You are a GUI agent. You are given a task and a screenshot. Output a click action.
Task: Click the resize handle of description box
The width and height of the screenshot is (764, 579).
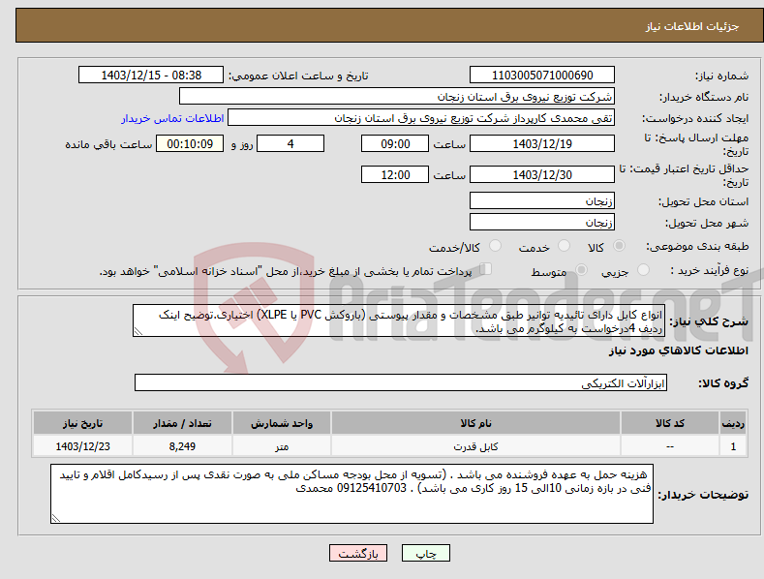point(138,331)
